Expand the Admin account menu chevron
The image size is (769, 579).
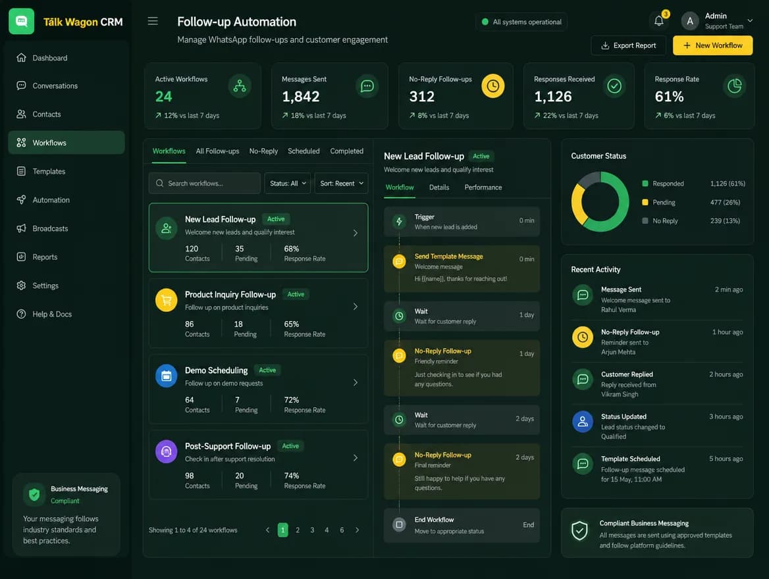[750, 20]
